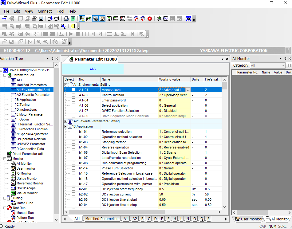Open the Connect menu
This screenshot has height=229, width=292.
[45, 11]
